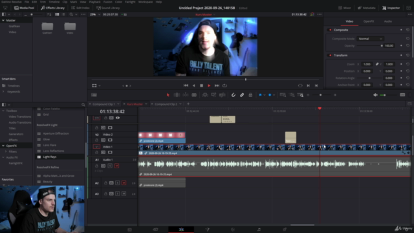This screenshot has height=233, width=414.
Task: Toggle the Linked Selection chain icon
Action: (242, 95)
